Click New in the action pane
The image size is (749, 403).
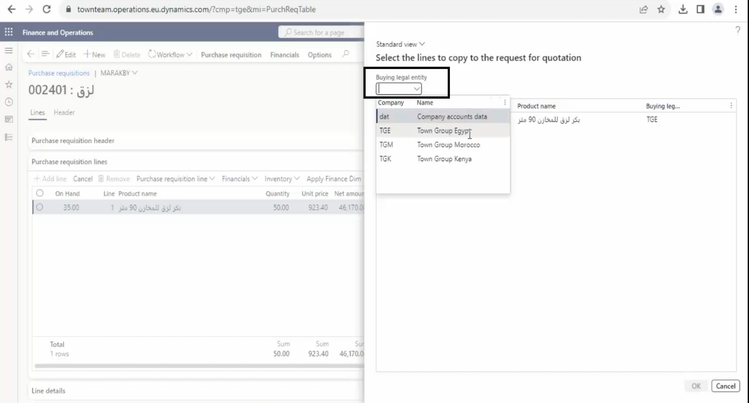click(x=94, y=55)
